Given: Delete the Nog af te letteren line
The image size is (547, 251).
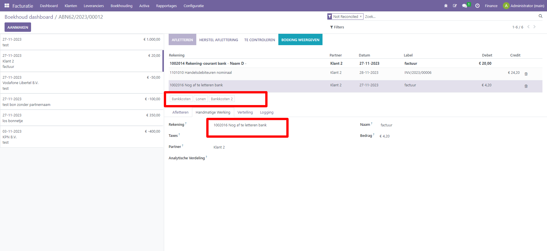Looking at the screenshot, I should 526,86.
